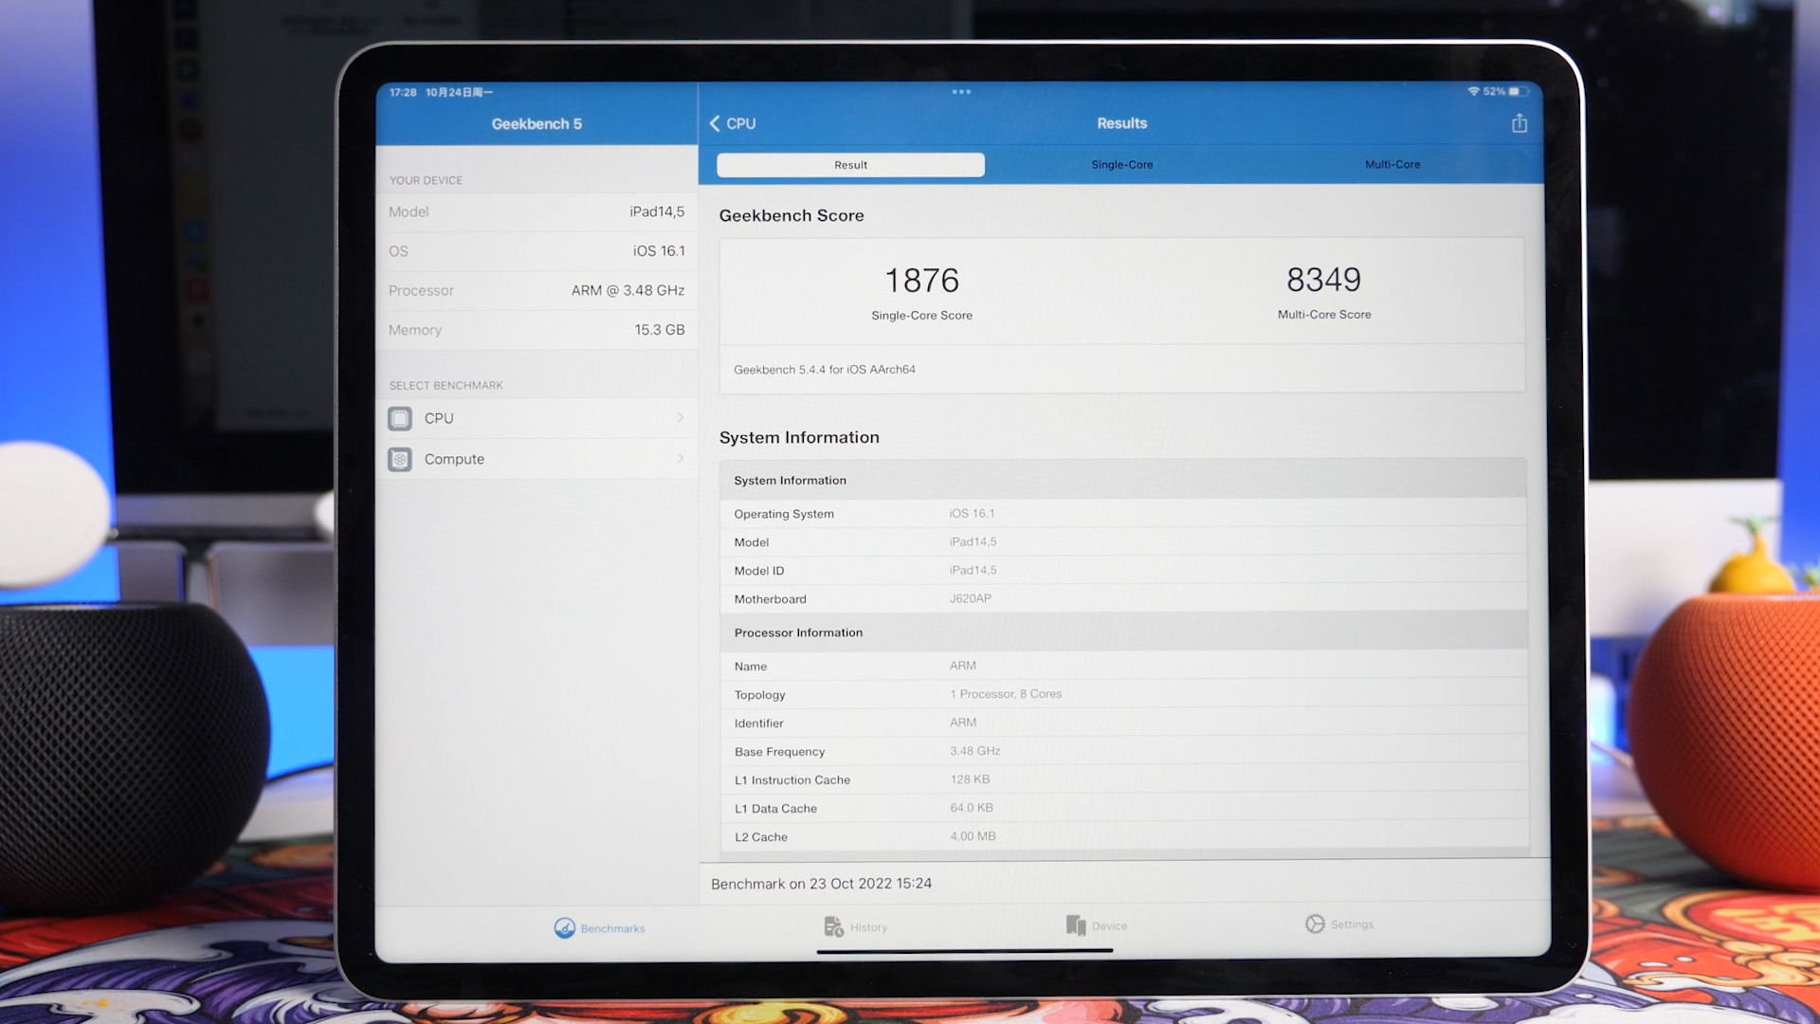Tap the Model iPad14,5 row in sidebar

537,212
